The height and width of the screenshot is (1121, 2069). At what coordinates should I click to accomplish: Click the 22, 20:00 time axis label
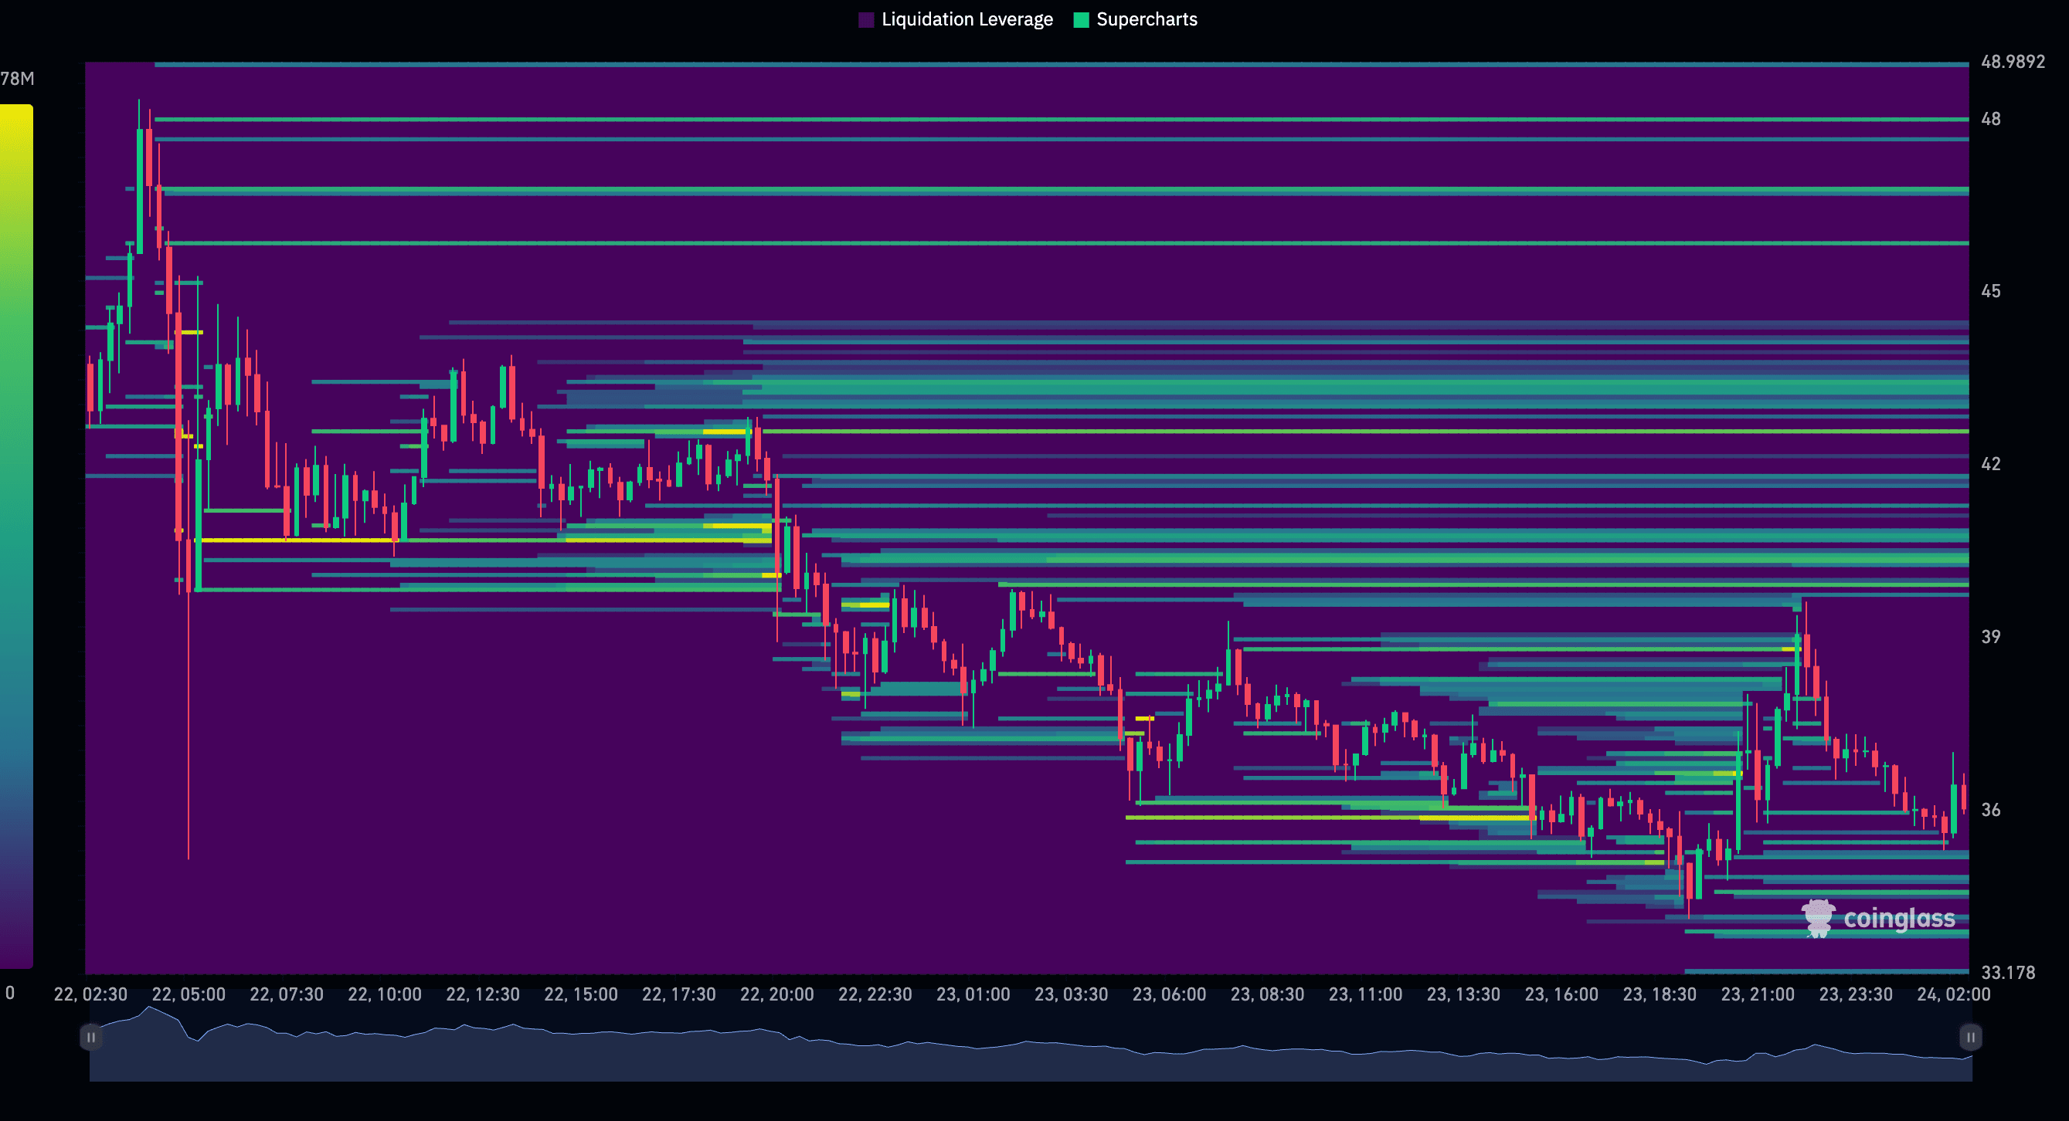pos(776,994)
